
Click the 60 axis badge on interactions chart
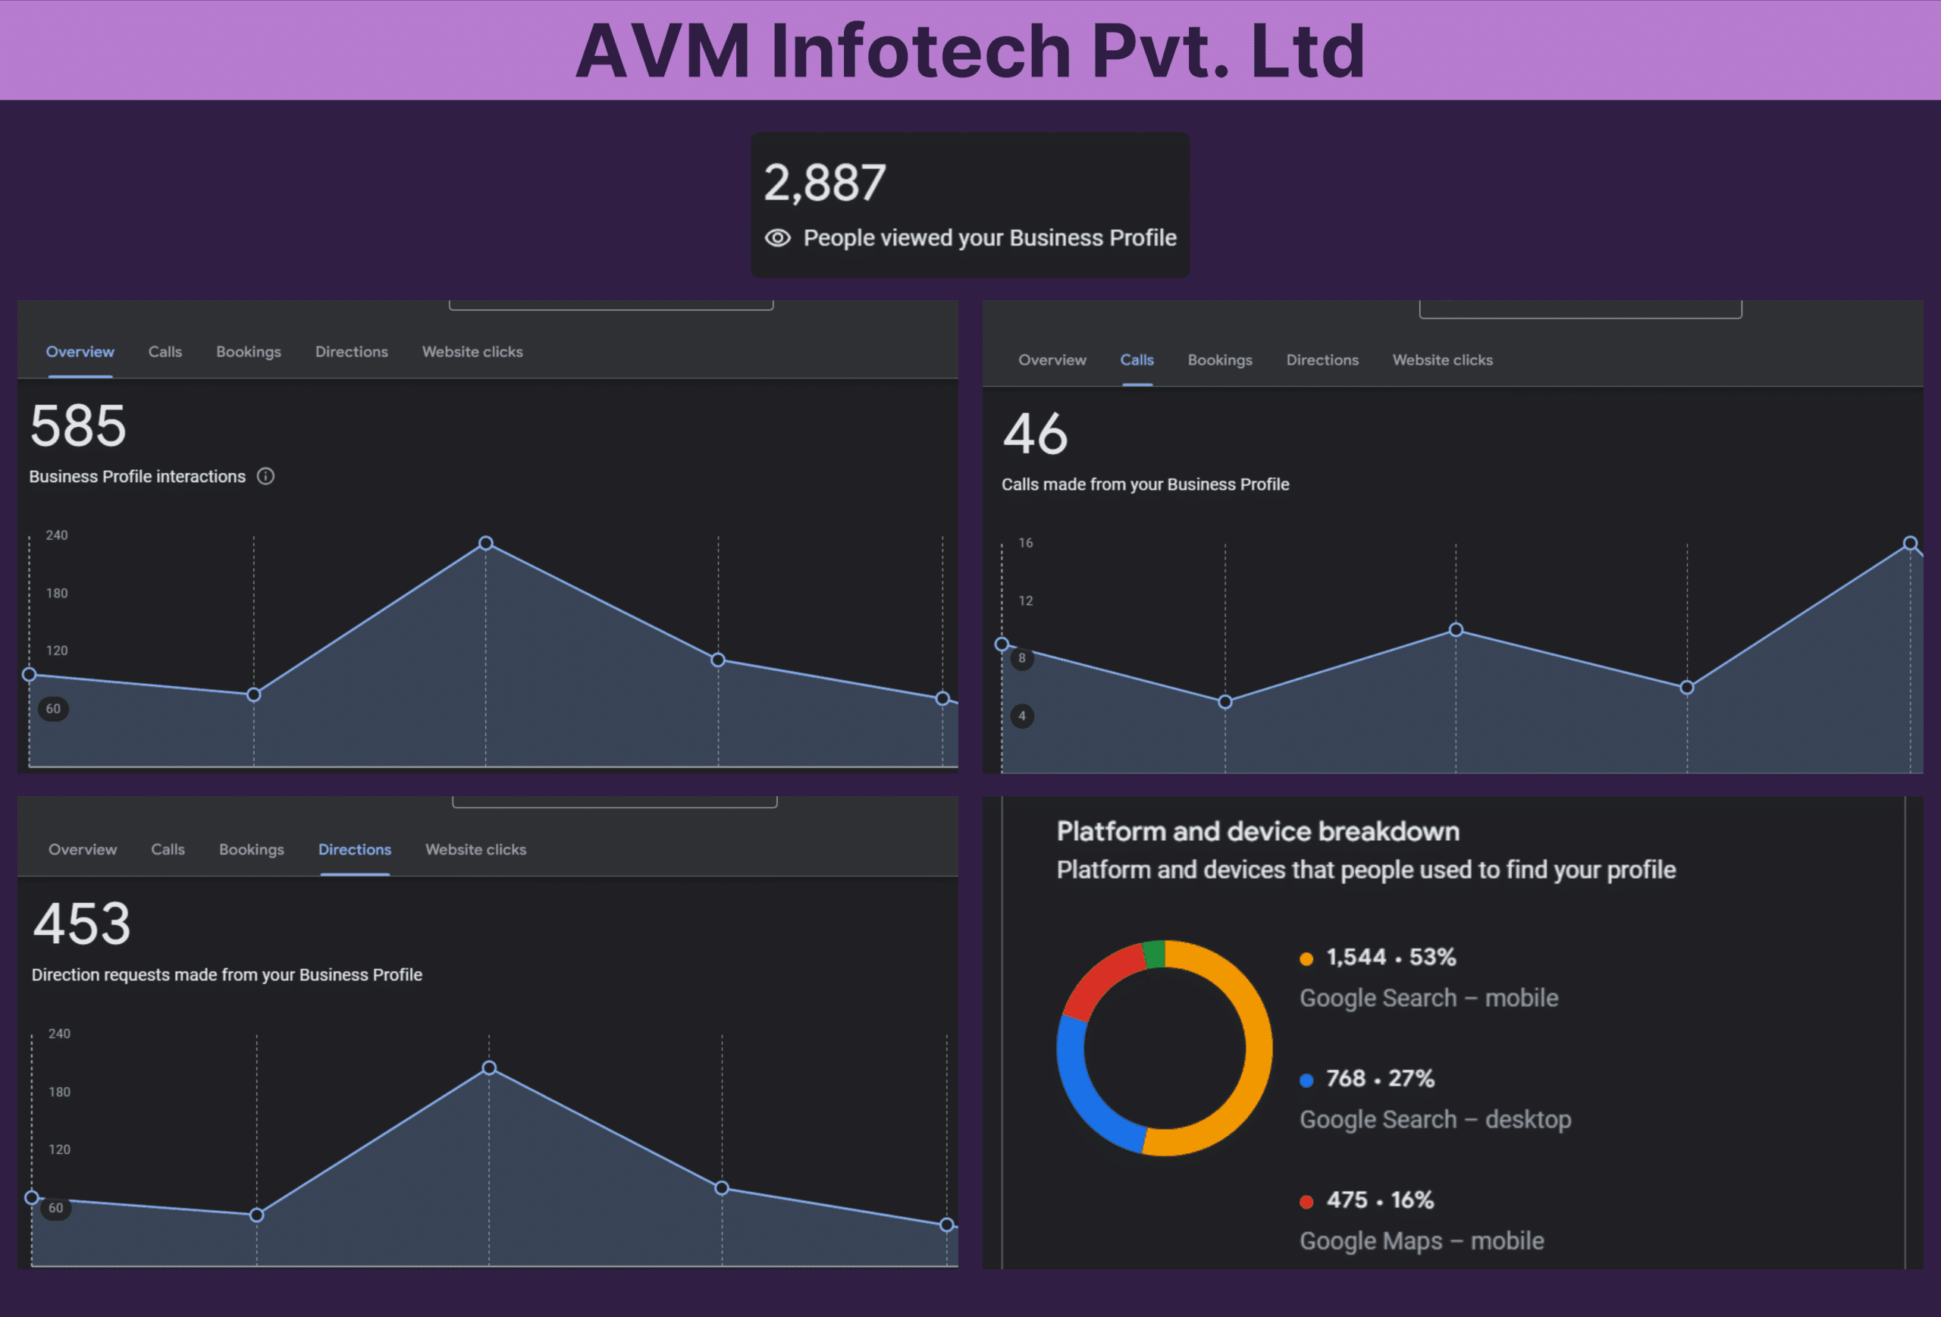coord(53,709)
